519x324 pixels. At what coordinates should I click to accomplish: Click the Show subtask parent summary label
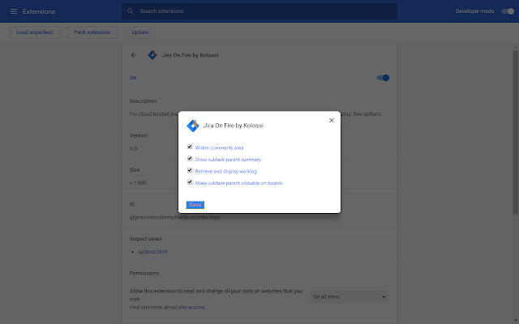point(228,160)
